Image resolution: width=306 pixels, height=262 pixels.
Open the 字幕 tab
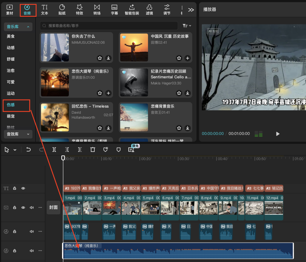click(x=114, y=10)
